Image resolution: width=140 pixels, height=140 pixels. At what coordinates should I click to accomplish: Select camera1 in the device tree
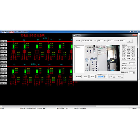(x=78, y=48)
